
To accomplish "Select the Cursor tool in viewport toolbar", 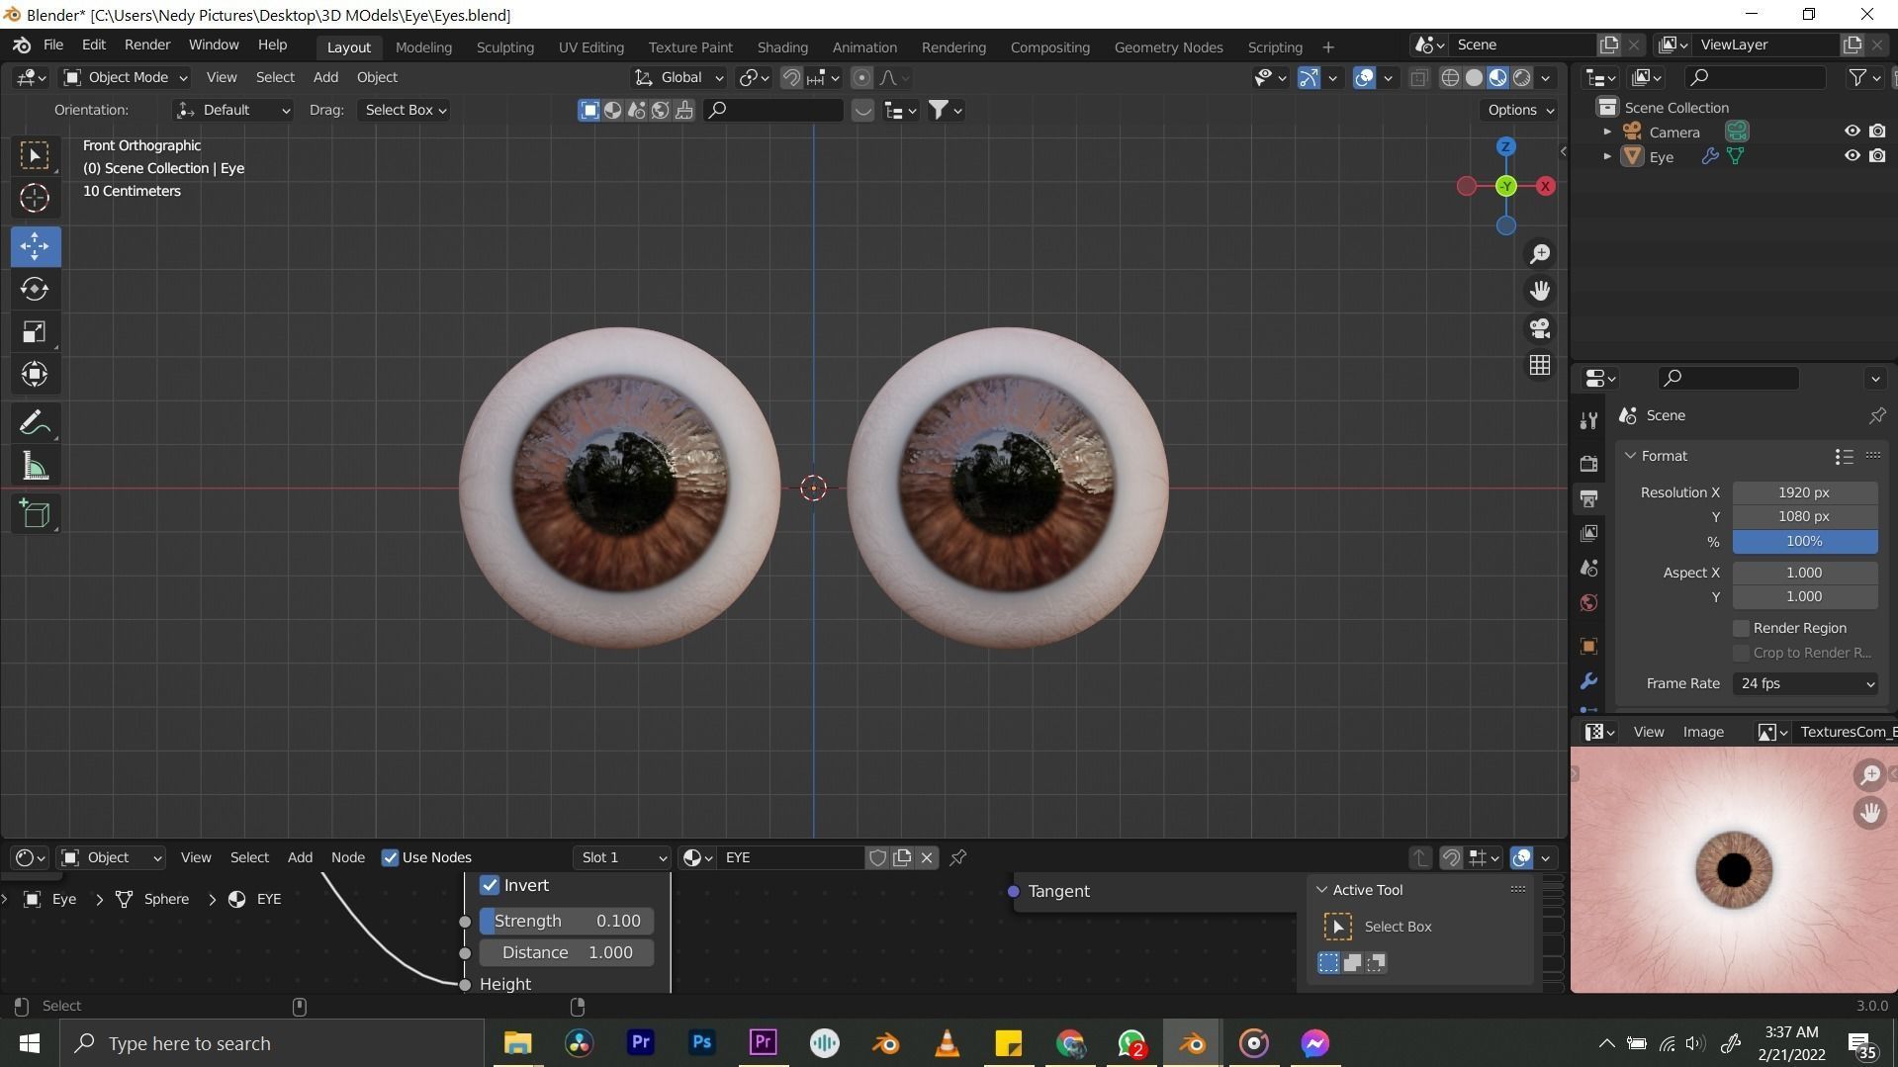I will pos(35,199).
